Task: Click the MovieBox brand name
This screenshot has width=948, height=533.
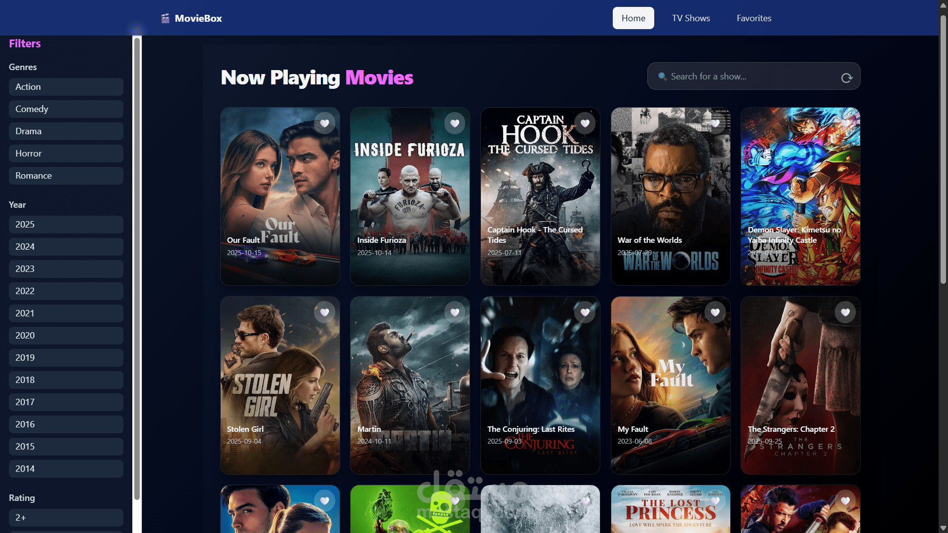Action: pyautogui.click(x=198, y=18)
